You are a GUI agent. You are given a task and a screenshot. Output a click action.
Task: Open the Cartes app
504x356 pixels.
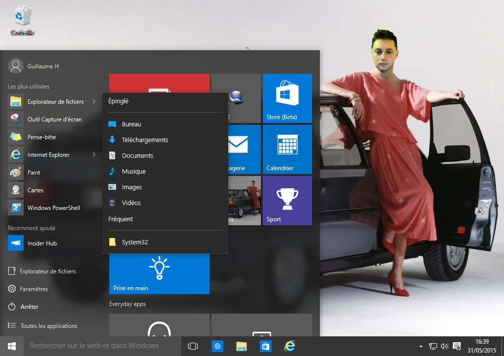35,190
